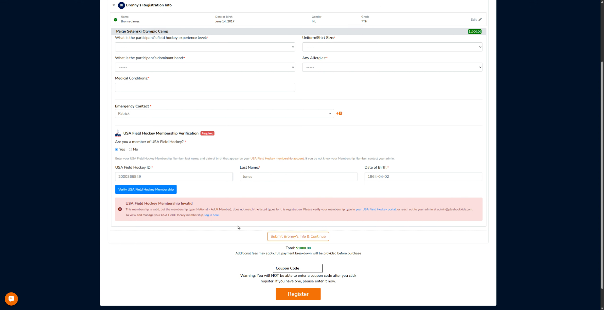This screenshot has width=604, height=310.
Task: Click the red error X icon
Action: point(120,209)
